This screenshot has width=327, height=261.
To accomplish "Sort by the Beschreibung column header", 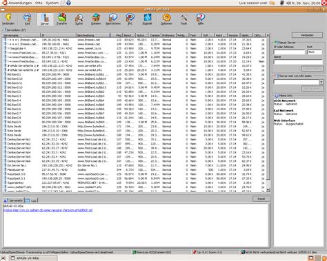I will [93, 35].
